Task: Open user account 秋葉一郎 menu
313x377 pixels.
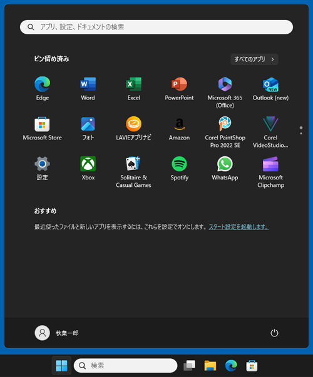Action: (57, 333)
